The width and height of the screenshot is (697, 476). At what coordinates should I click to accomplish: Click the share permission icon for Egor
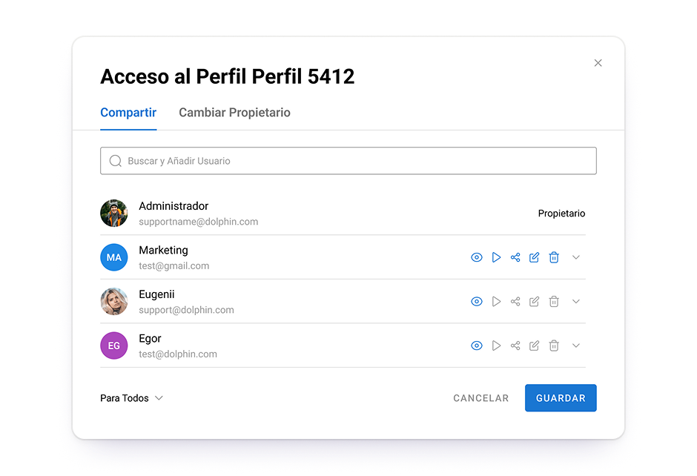[x=515, y=346]
